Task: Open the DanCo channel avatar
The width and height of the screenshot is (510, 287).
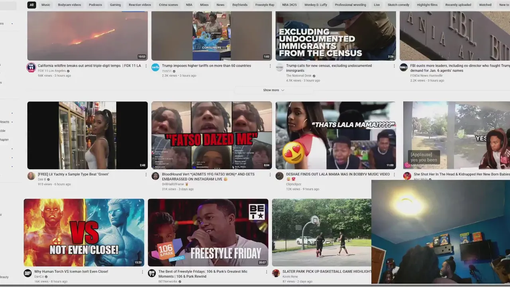Action: pyautogui.click(x=27, y=273)
